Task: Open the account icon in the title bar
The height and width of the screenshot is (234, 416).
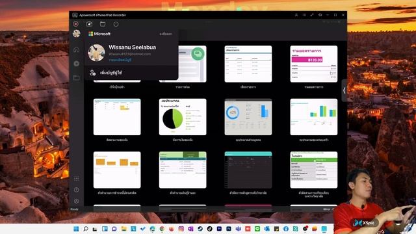Action: (296, 15)
